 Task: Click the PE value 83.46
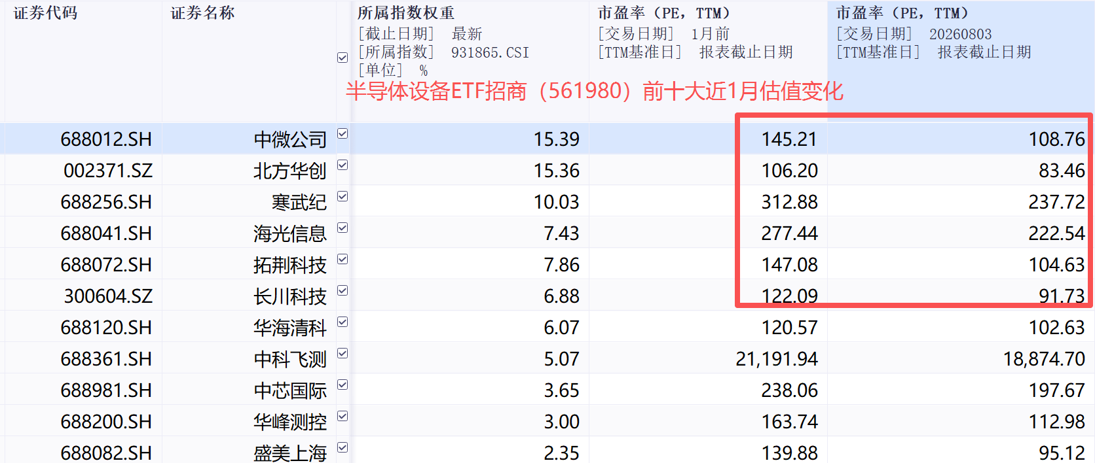point(1062,171)
